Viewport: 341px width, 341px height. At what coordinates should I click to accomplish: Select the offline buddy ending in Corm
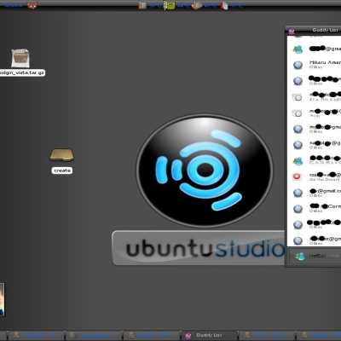tap(314, 209)
